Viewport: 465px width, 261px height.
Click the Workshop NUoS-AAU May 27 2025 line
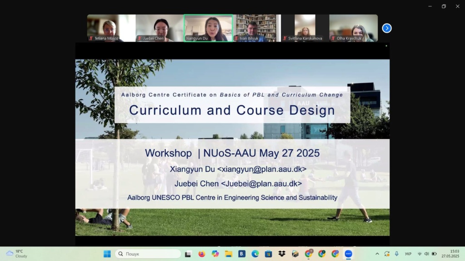pos(232,153)
